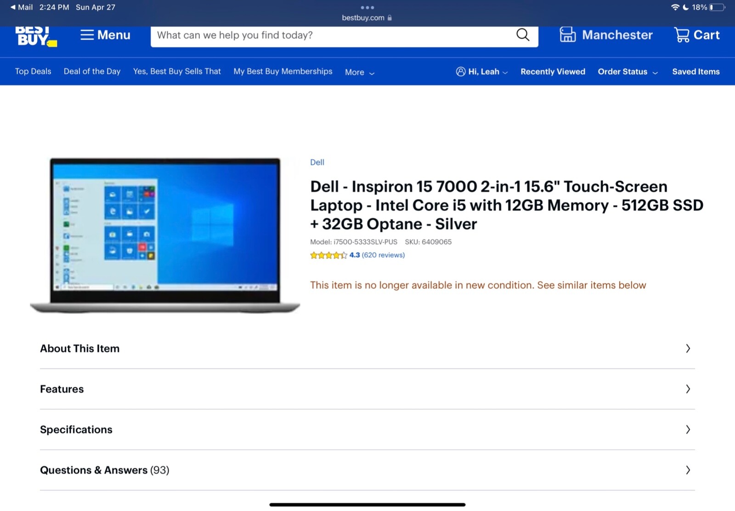Screen dimensions: 735x511
Task: Open Deal of the Day
Action: tap(92, 71)
